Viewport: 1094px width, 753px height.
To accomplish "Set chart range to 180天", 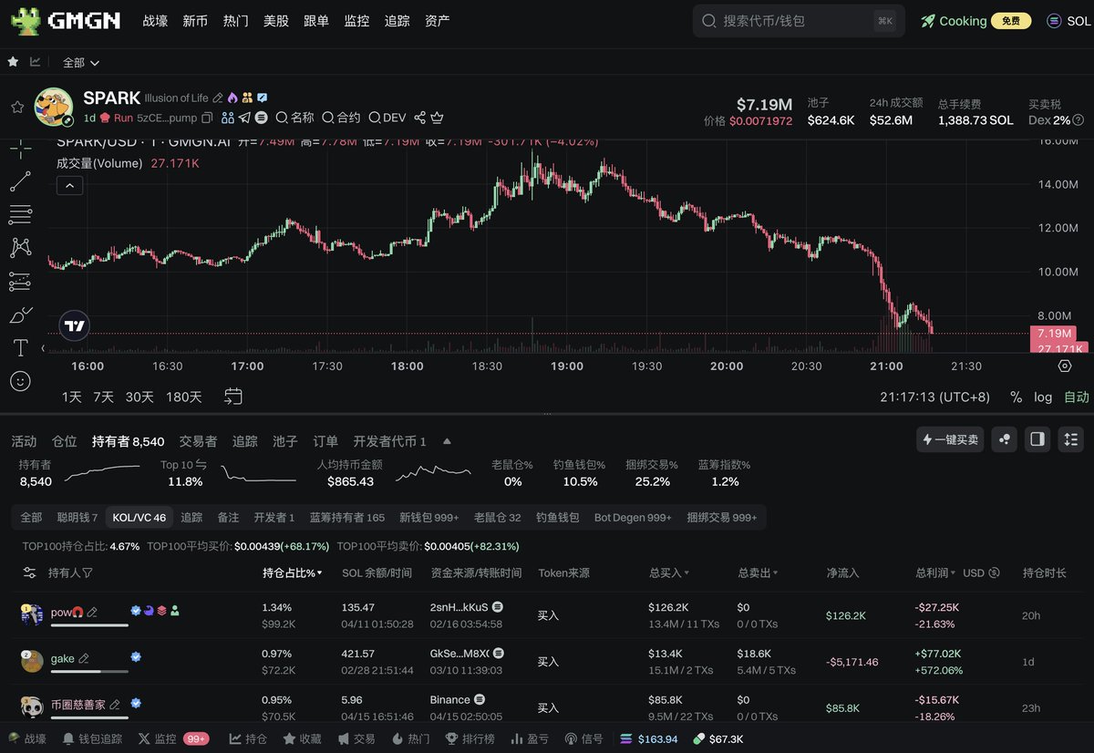I will 184,397.
